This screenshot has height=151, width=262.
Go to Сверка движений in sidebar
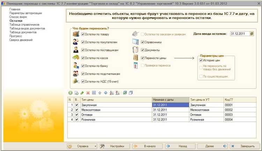click(21, 40)
